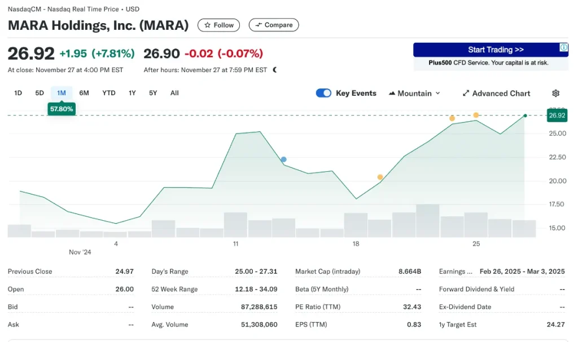The height and width of the screenshot is (342, 578).
Task: Open the Advanced Chart link
Action: [497, 94]
